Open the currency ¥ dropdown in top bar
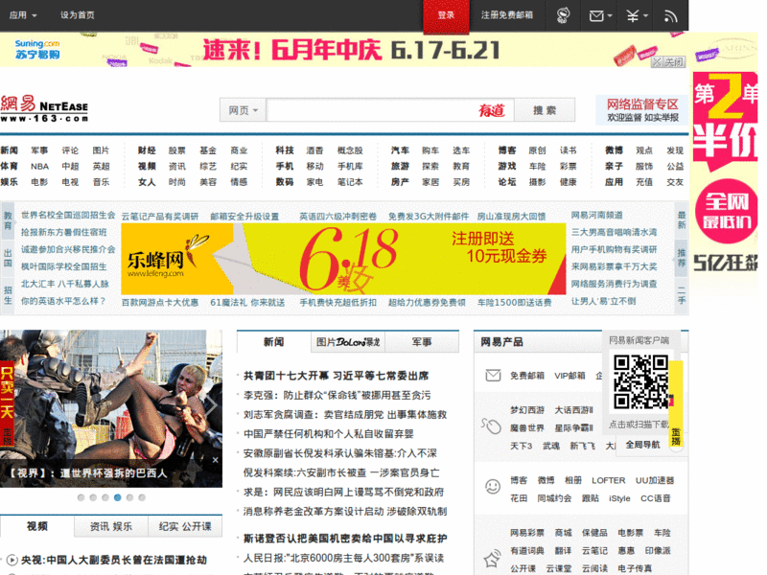767x575 pixels. point(638,16)
